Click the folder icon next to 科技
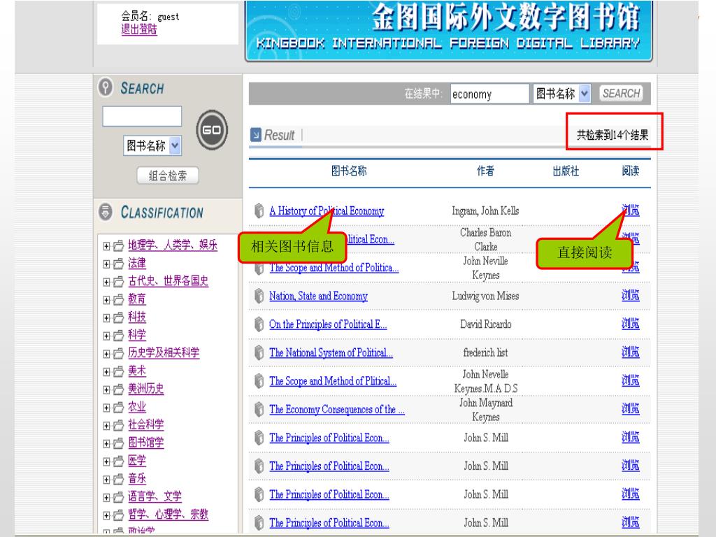The height and width of the screenshot is (537, 716). tap(118, 318)
